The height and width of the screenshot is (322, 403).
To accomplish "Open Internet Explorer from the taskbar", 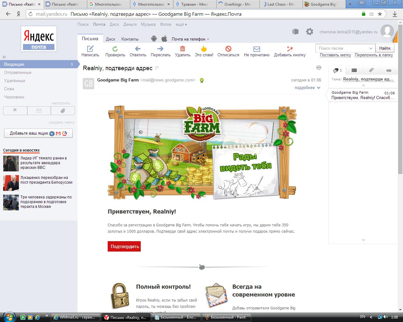I will (38, 317).
